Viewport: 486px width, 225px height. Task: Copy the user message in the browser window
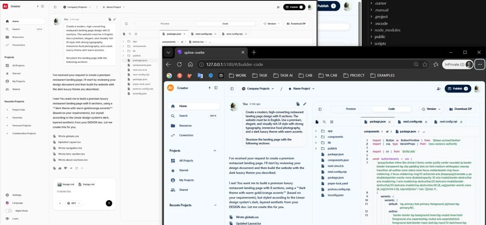coord(298,104)
